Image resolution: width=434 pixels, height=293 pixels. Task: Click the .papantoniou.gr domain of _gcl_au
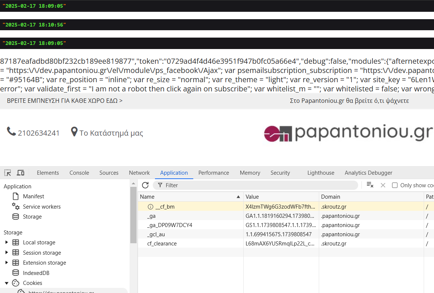click(341, 234)
